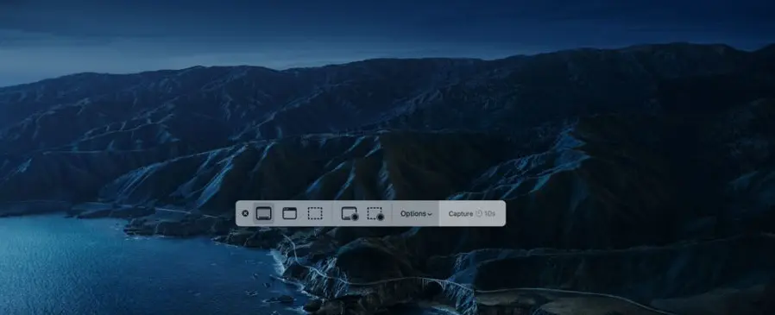Viewport: 775px width, 315px height.
Task: Select Record Selected Portion icon
Action: pyautogui.click(x=375, y=214)
